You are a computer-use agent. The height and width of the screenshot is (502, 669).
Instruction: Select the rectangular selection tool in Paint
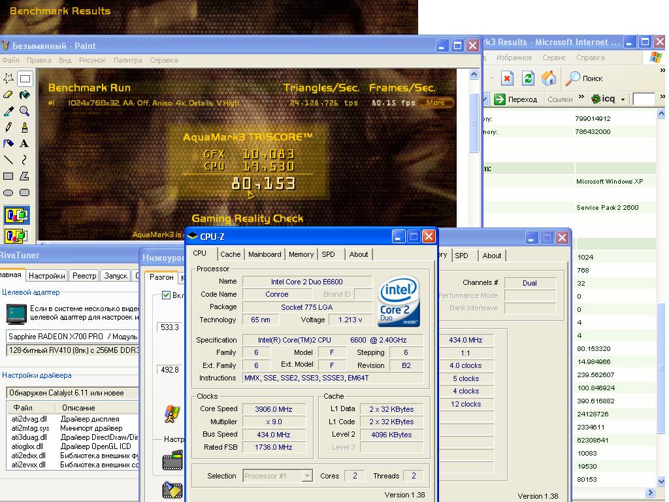pos(25,78)
